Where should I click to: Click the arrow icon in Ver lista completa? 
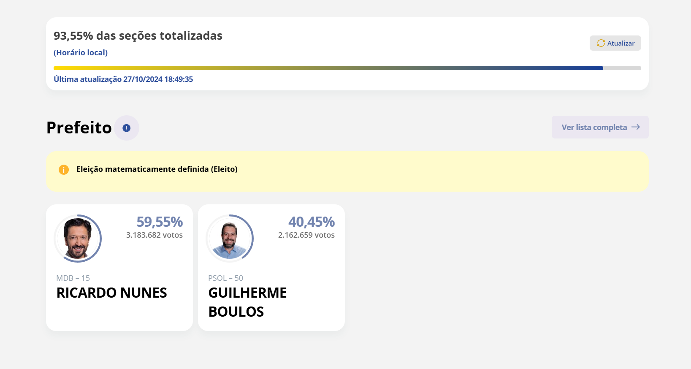635,127
